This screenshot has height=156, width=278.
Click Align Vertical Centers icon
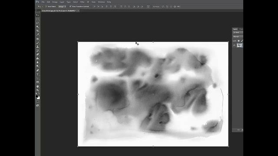[99, 6]
